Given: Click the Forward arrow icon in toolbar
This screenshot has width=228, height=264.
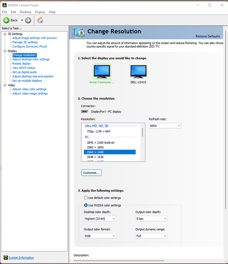Looking at the screenshot, I should (x=28, y=20).
